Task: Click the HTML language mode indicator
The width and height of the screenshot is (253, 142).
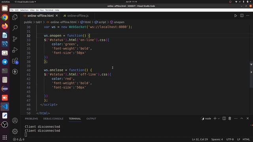Action: pos(246,139)
